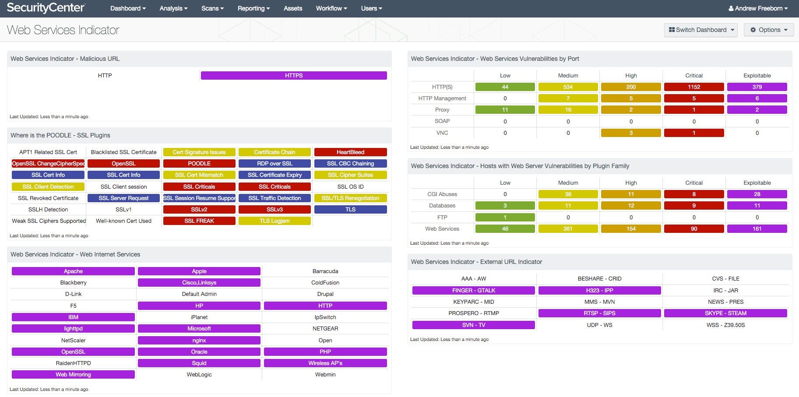The height and width of the screenshot is (397, 799).
Task: Open the Apache web service indicator
Action: coord(73,271)
